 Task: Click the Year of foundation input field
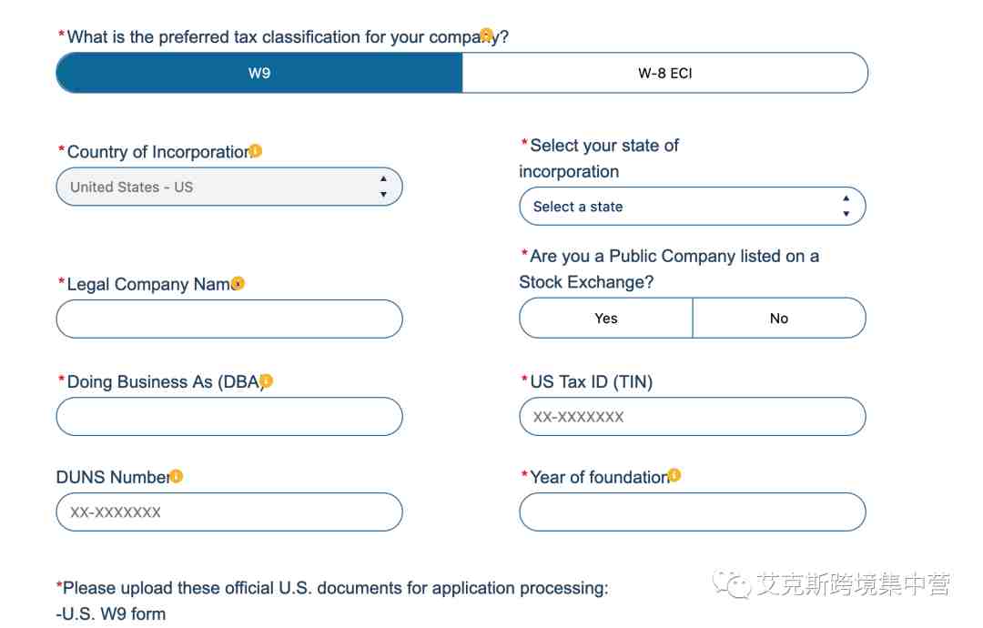coord(693,512)
